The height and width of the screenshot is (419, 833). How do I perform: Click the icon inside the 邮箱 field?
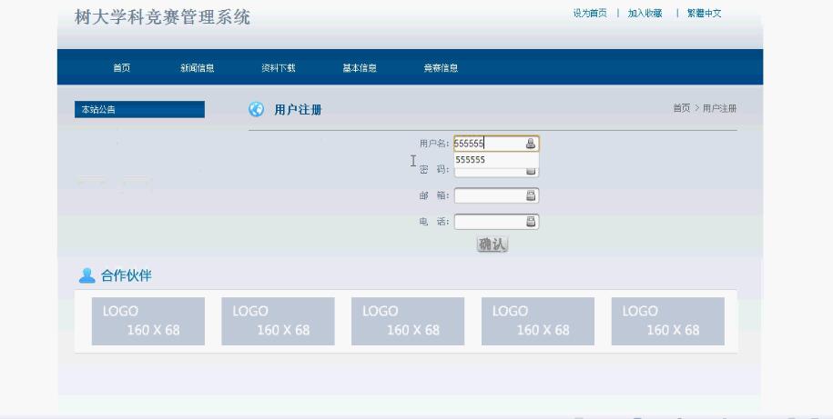tap(530, 195)
